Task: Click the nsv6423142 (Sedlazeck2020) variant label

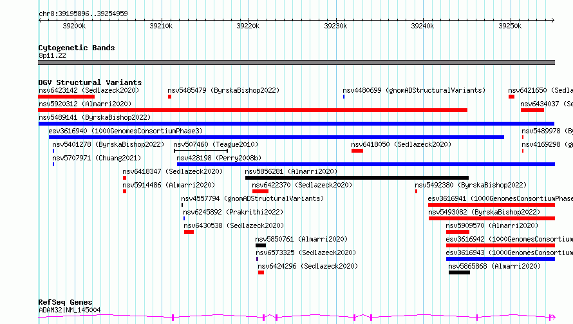Action: pos(89,90)
